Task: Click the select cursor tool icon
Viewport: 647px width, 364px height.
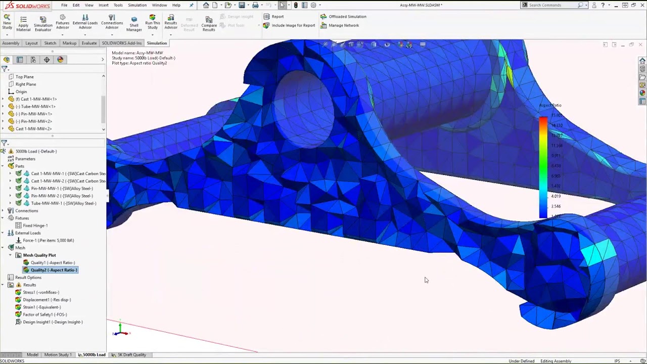Action: (x=282, y=5)
